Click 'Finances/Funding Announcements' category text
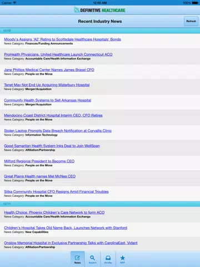The image size is (200, 267). [49, 43]
